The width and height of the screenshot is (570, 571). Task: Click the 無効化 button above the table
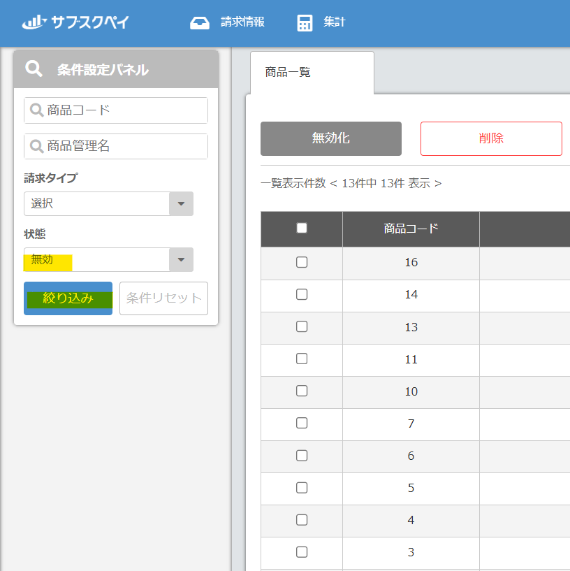(x=330, y=138)
